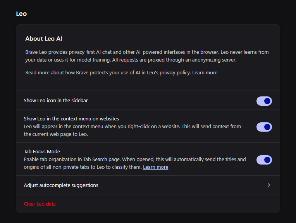The image size is (296, 223).
Task: Click the Brave Leo provides privacy-first sentence
Action: pyautogui.click(x=116, y=52)
